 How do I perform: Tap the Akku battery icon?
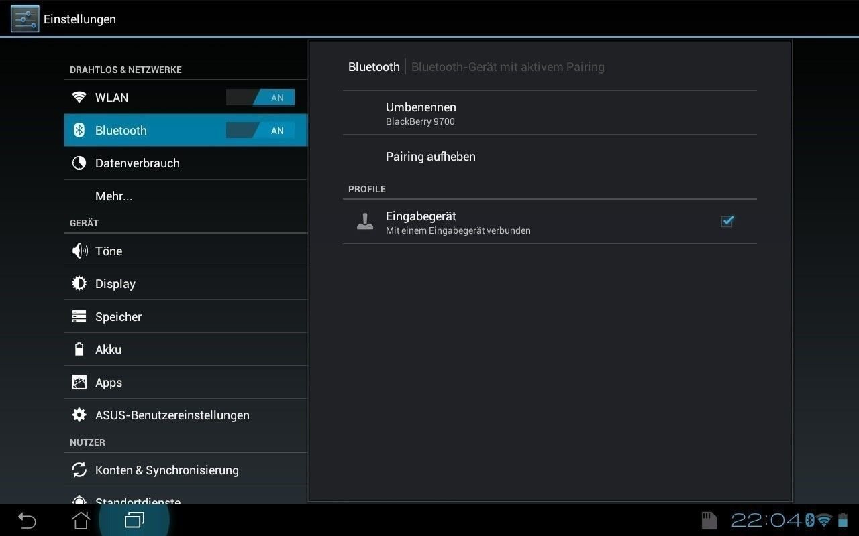79,349
